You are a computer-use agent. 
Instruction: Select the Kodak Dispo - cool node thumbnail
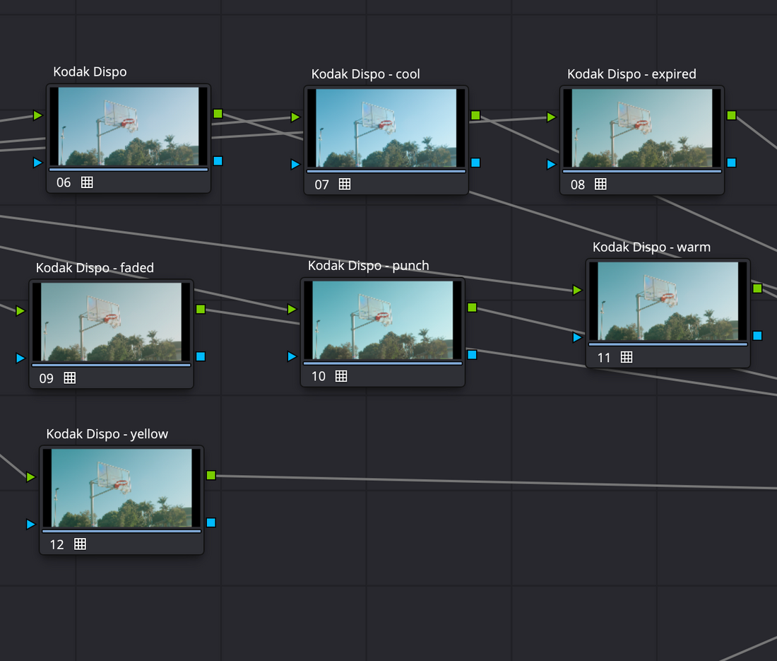(x=386, y=128)
